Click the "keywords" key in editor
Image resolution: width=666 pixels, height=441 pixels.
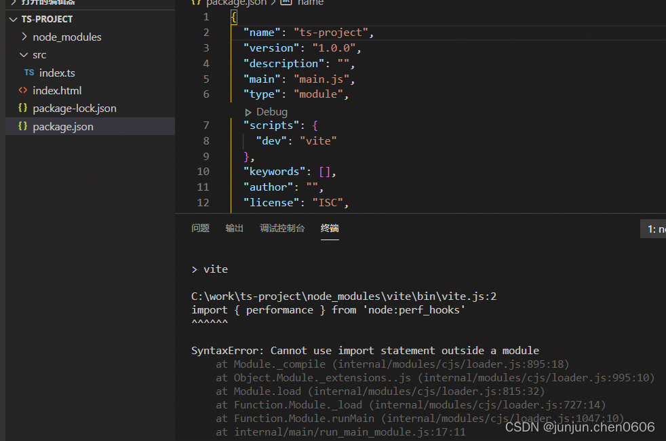click(x=274, y=172)
